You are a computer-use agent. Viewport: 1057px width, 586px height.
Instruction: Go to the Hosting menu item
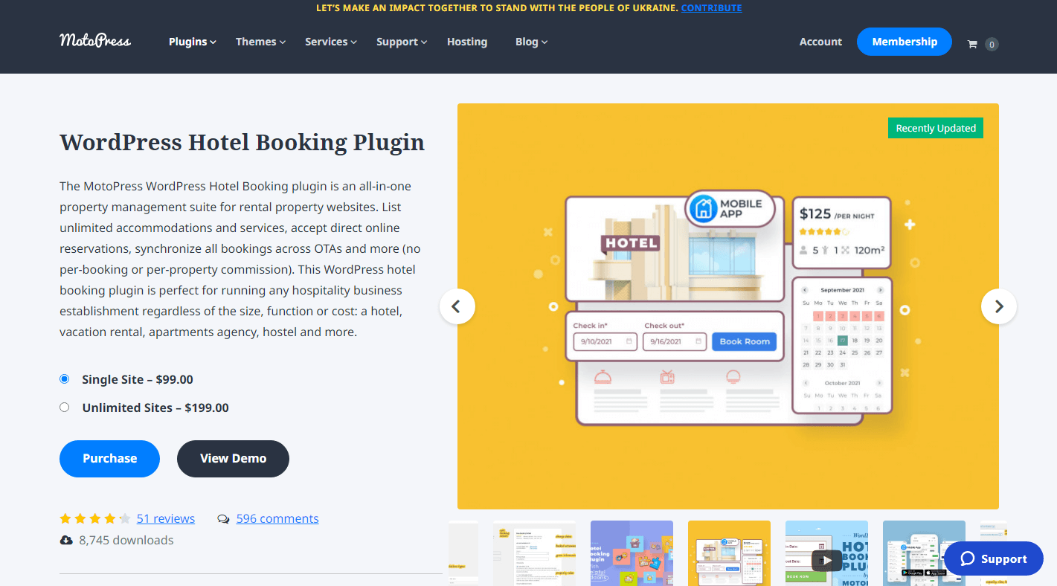pyautogui.click(x=466, y=42)
